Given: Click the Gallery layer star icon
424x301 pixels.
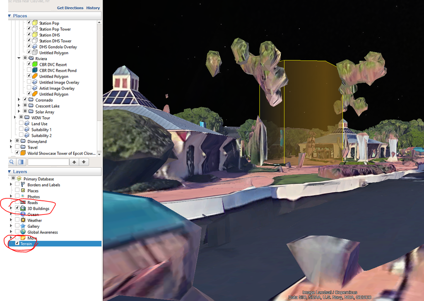Looking at the screenshot, I should click(x=23, y=226).
